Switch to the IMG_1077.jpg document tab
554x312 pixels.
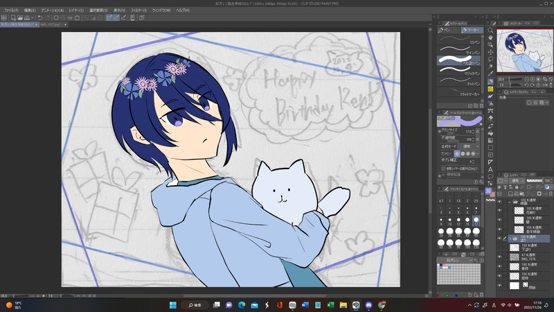coord(53,25)
